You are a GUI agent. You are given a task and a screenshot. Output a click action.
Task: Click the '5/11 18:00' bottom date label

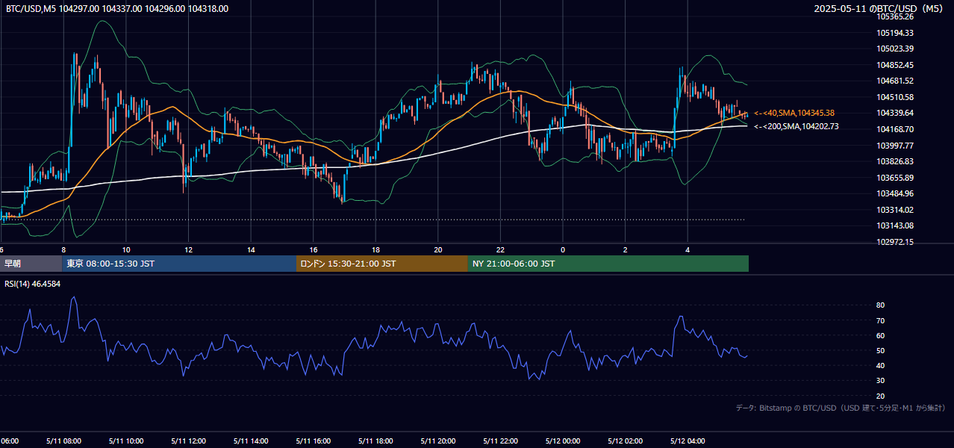click(x=375, y=441)
